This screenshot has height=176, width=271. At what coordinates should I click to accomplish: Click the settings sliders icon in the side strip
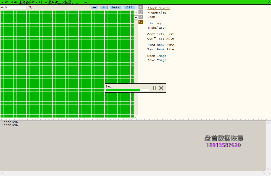coord(141,7)
